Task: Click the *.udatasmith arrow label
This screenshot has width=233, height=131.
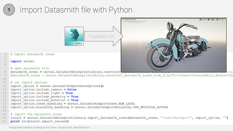Action: [x=101, y=36]
